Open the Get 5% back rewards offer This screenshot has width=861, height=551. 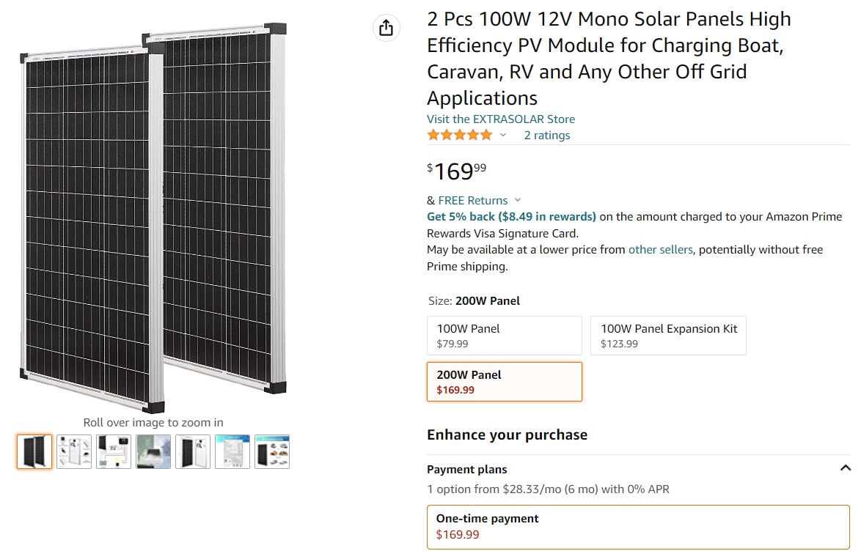(511, 216)
